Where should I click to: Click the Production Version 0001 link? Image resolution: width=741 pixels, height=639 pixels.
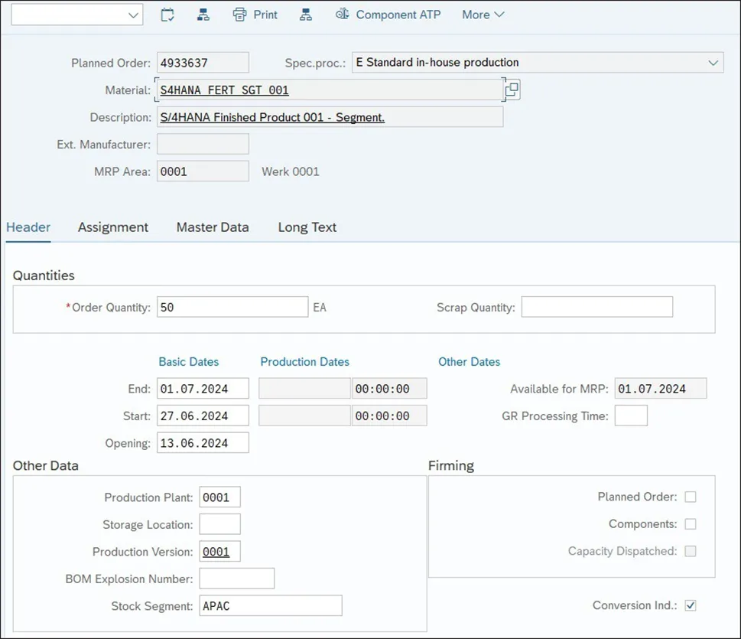pyautogui.click(x=216, y=552)
